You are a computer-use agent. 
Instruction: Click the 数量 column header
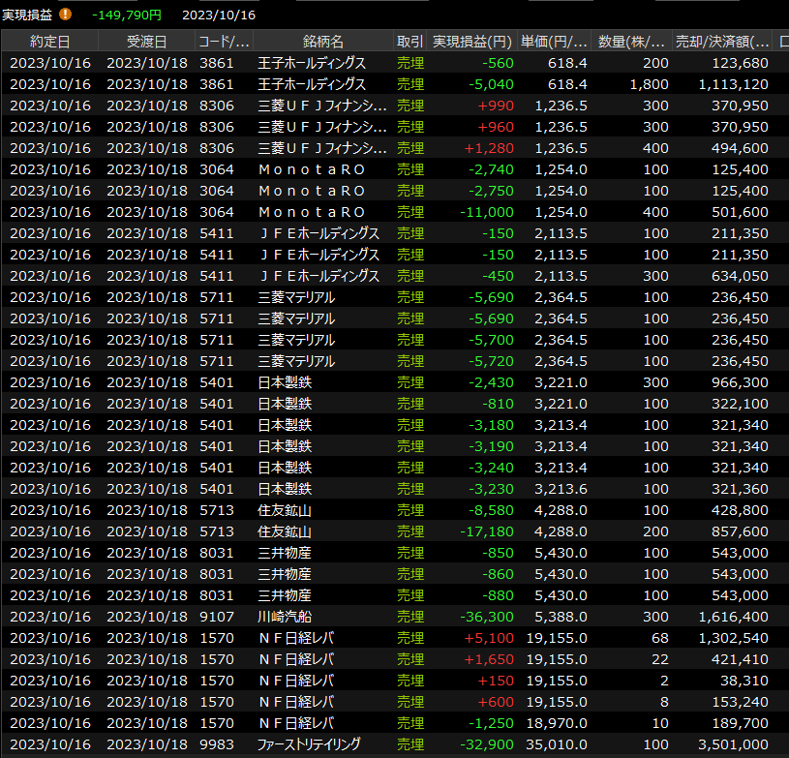pos(631,42)
